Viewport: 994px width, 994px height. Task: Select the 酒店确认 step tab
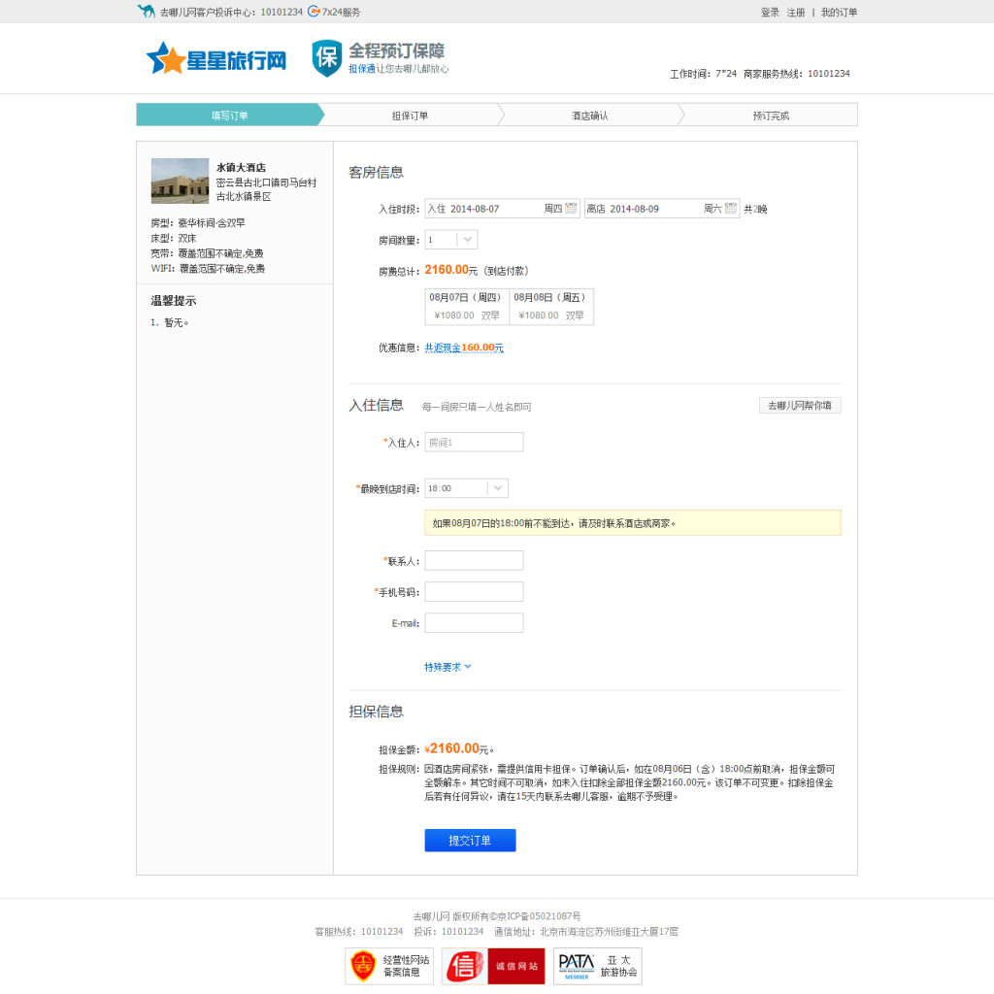(x=589, y=116)
